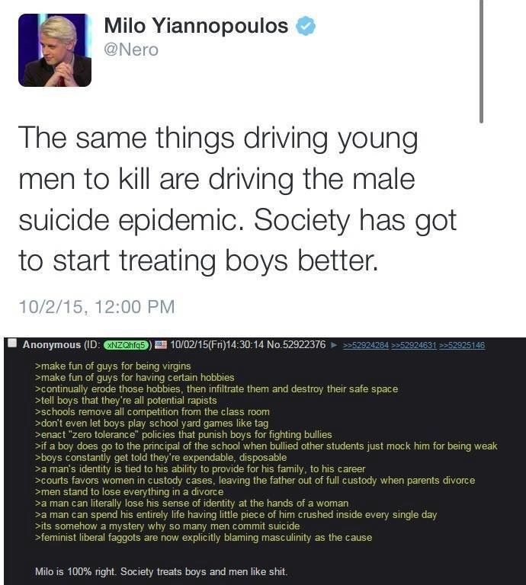Click the post date 10/02/15(Fri)14:30:14

pos(217,344)
